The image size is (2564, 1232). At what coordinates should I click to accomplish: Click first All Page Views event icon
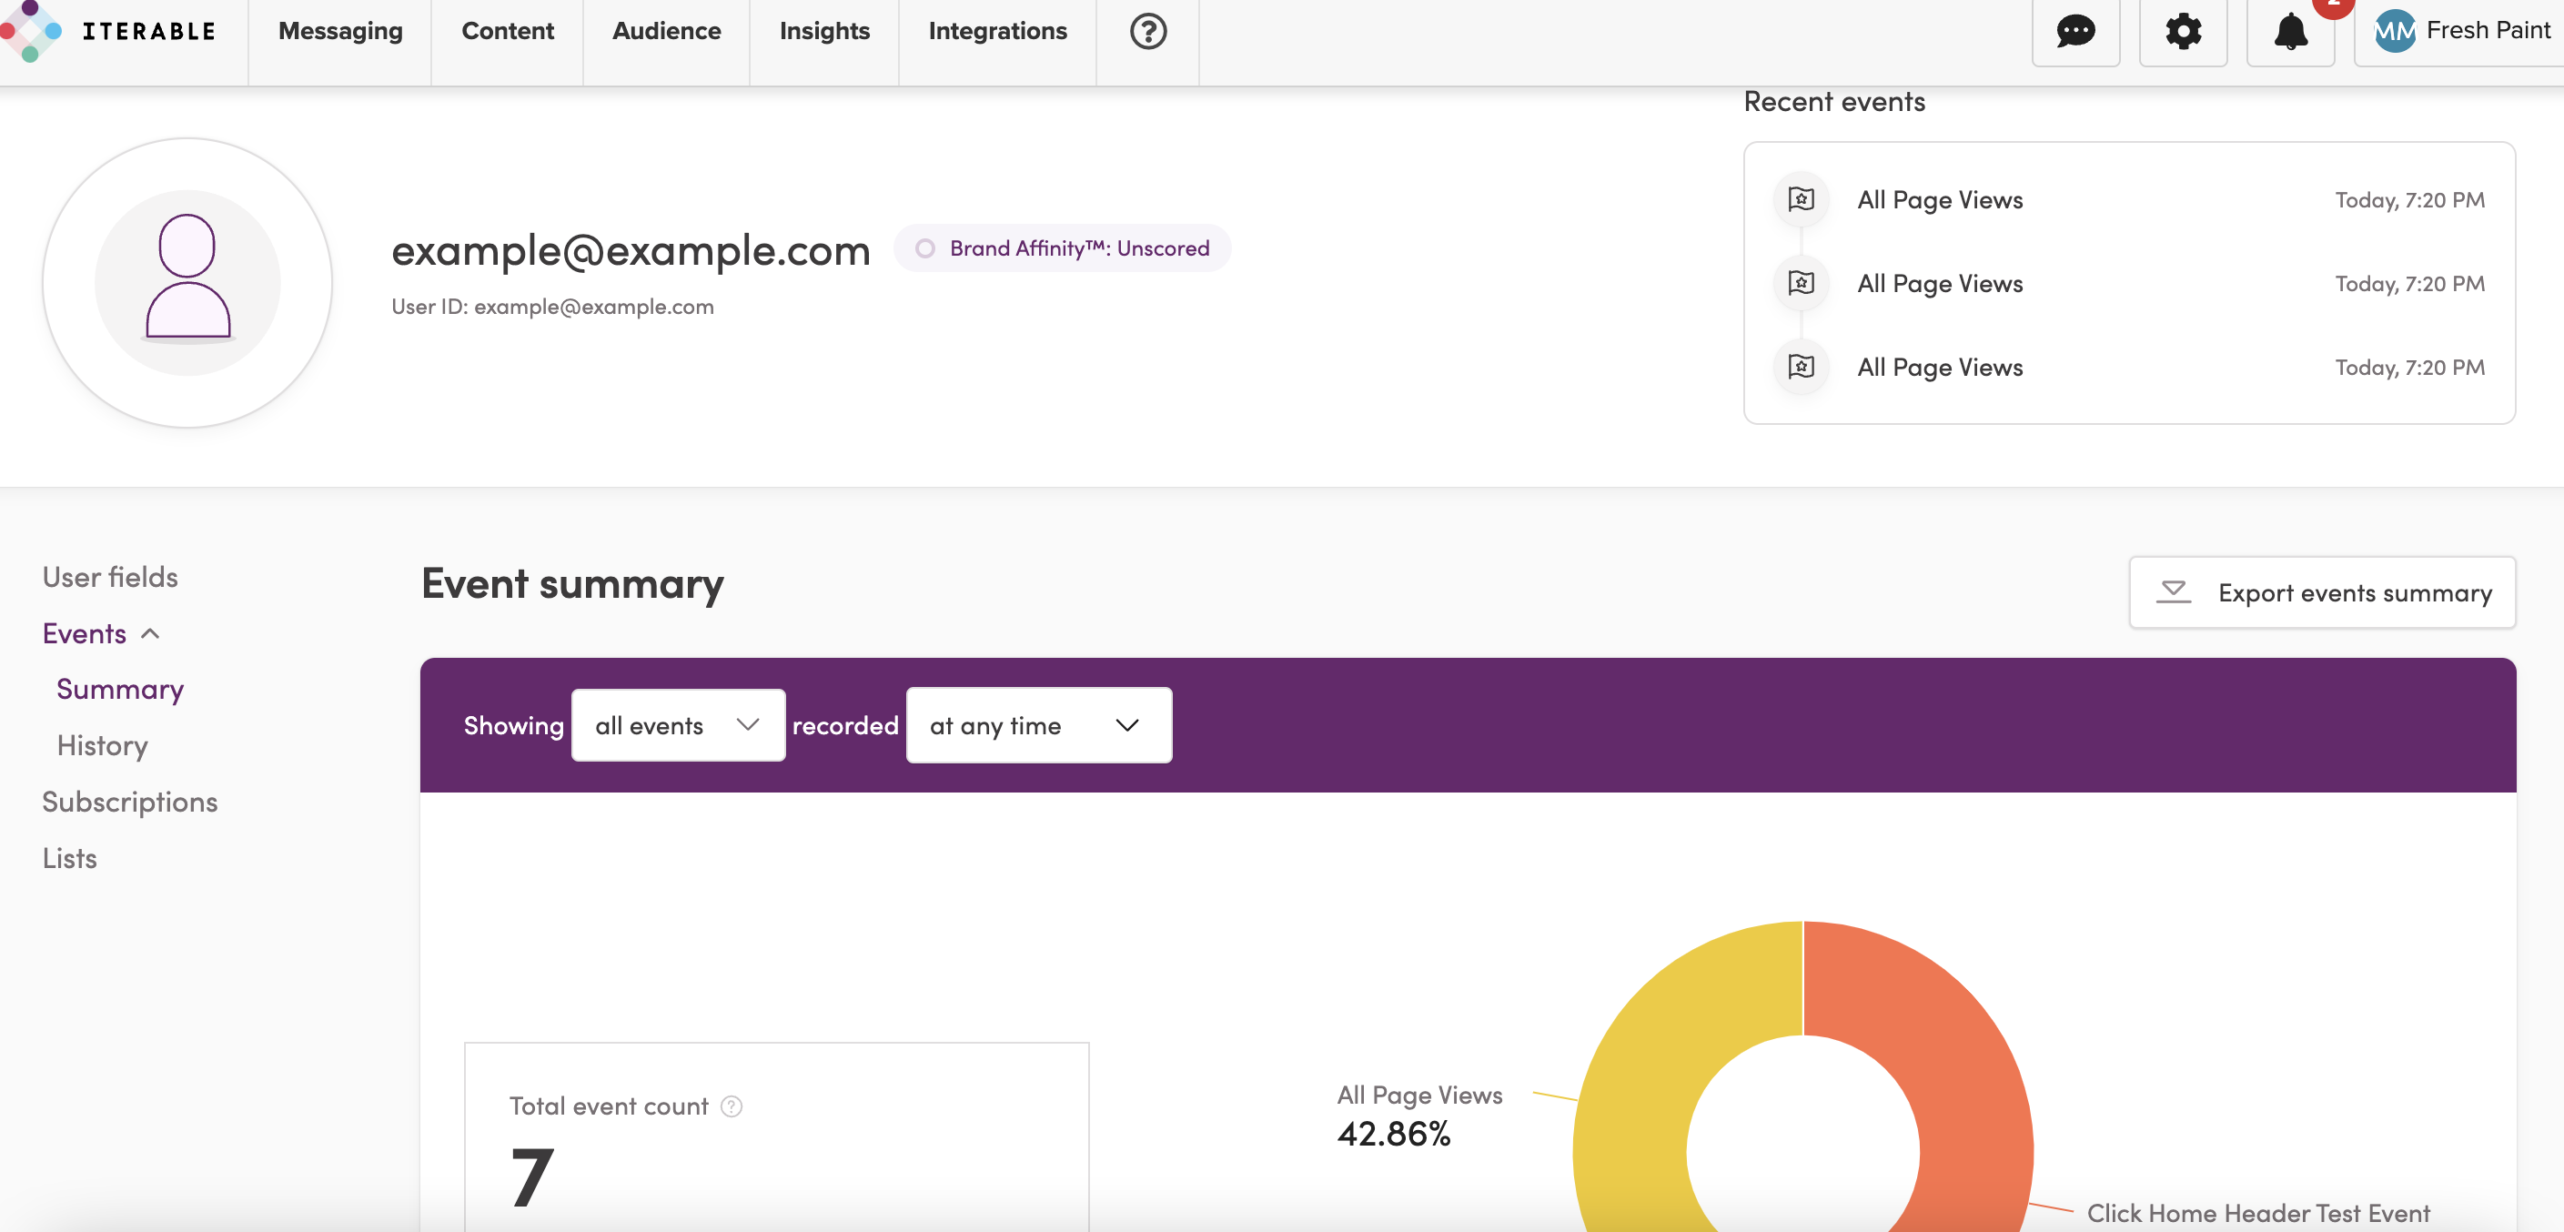click(x=1801, y=200)
